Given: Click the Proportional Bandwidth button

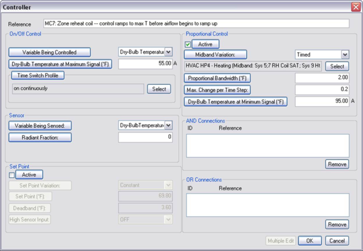Looking at the screenshot, I should click(x=217, y=78).
